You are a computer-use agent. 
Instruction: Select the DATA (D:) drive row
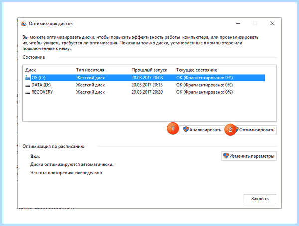[x=145, y=85]
